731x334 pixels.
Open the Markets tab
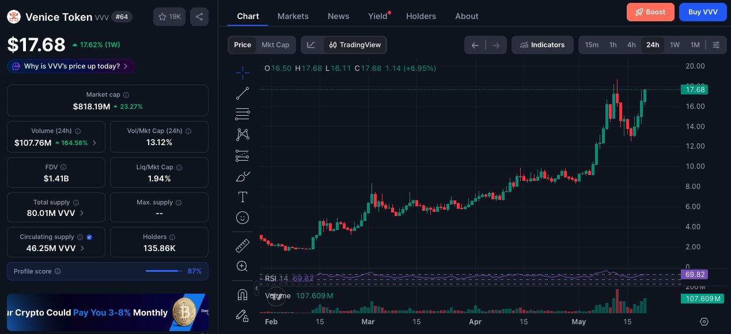pyautogui.click(x=293, y=16)
